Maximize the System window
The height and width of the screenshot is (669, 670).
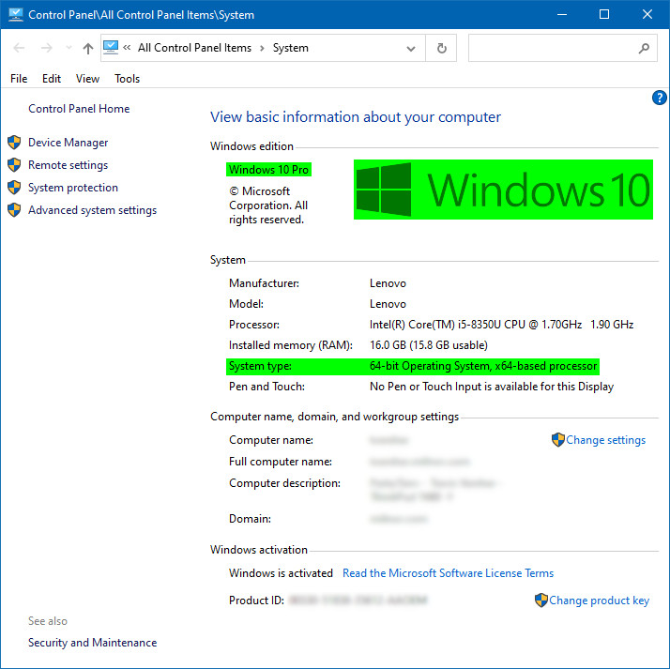(604, 14)
